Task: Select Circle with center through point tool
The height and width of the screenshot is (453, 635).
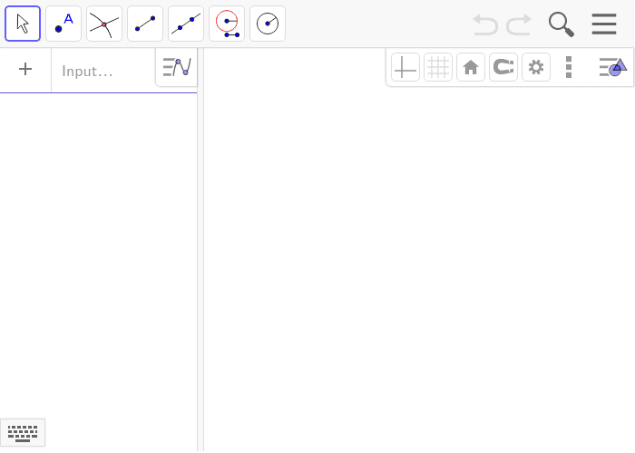Action: [x=268, y=24]
